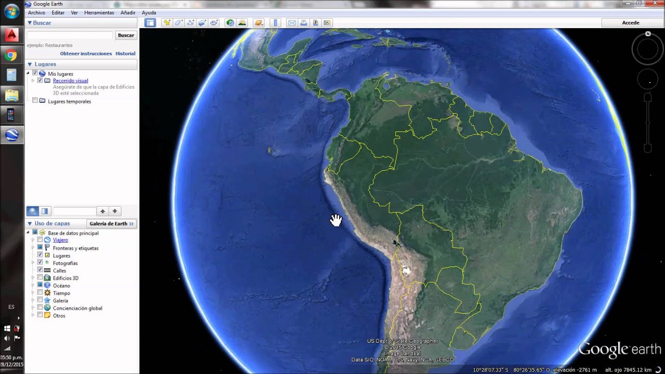Collapse the Mis lugares tree node
The height and width of the screenshot is (374, 665).
pyautogui.click(x=28, y=73)
